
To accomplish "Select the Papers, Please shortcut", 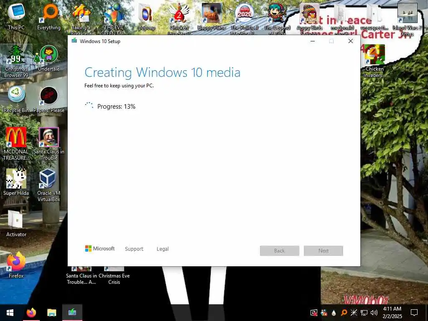I will [x=49, y=99].
